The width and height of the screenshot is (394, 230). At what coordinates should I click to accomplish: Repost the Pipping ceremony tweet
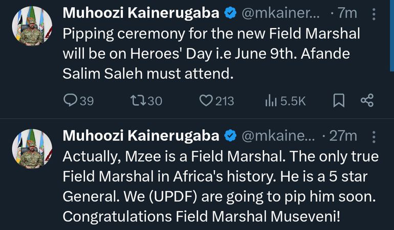pos(138,101)
